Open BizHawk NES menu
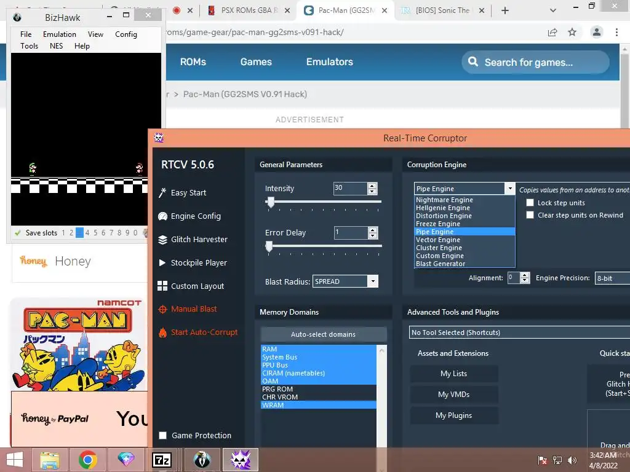This screenshot has width=630, height=472. 56,45
